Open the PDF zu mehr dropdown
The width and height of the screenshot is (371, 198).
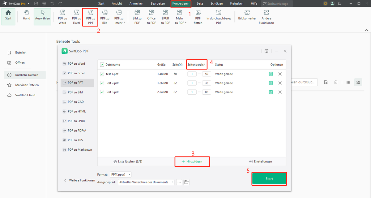click(119, 17)
